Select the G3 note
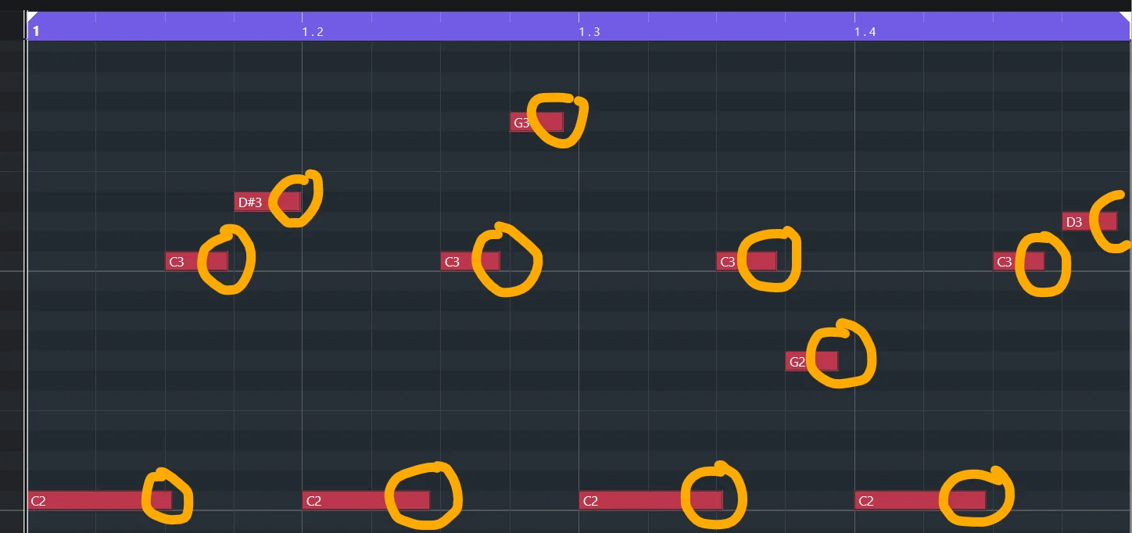Viewport: 1132px width, 533px height. pos(536,122)
